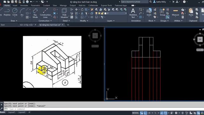Select the Arc tool
The width and height of the screenshot is (204, 115).
[x=22, y=12]
